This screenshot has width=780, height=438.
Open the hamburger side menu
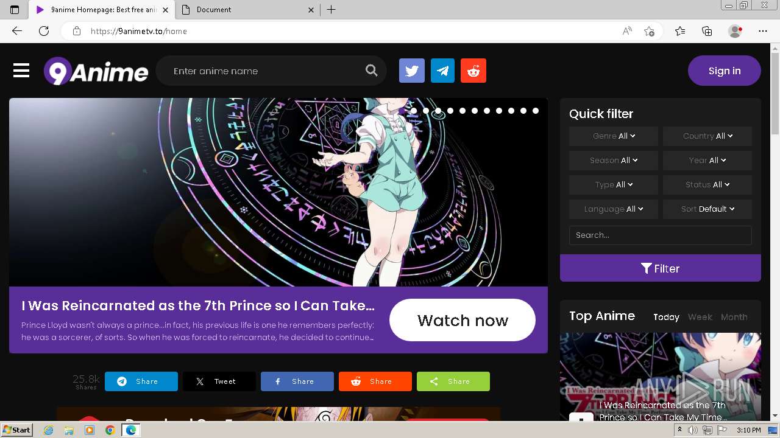coord(21,71)
